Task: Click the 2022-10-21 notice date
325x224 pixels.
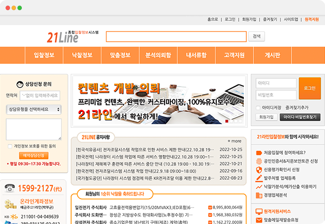Action: pos(231,164)
